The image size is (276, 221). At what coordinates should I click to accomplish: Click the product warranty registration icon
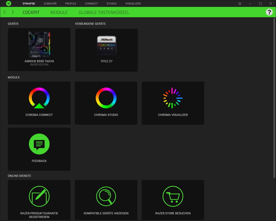click(39, 196)
